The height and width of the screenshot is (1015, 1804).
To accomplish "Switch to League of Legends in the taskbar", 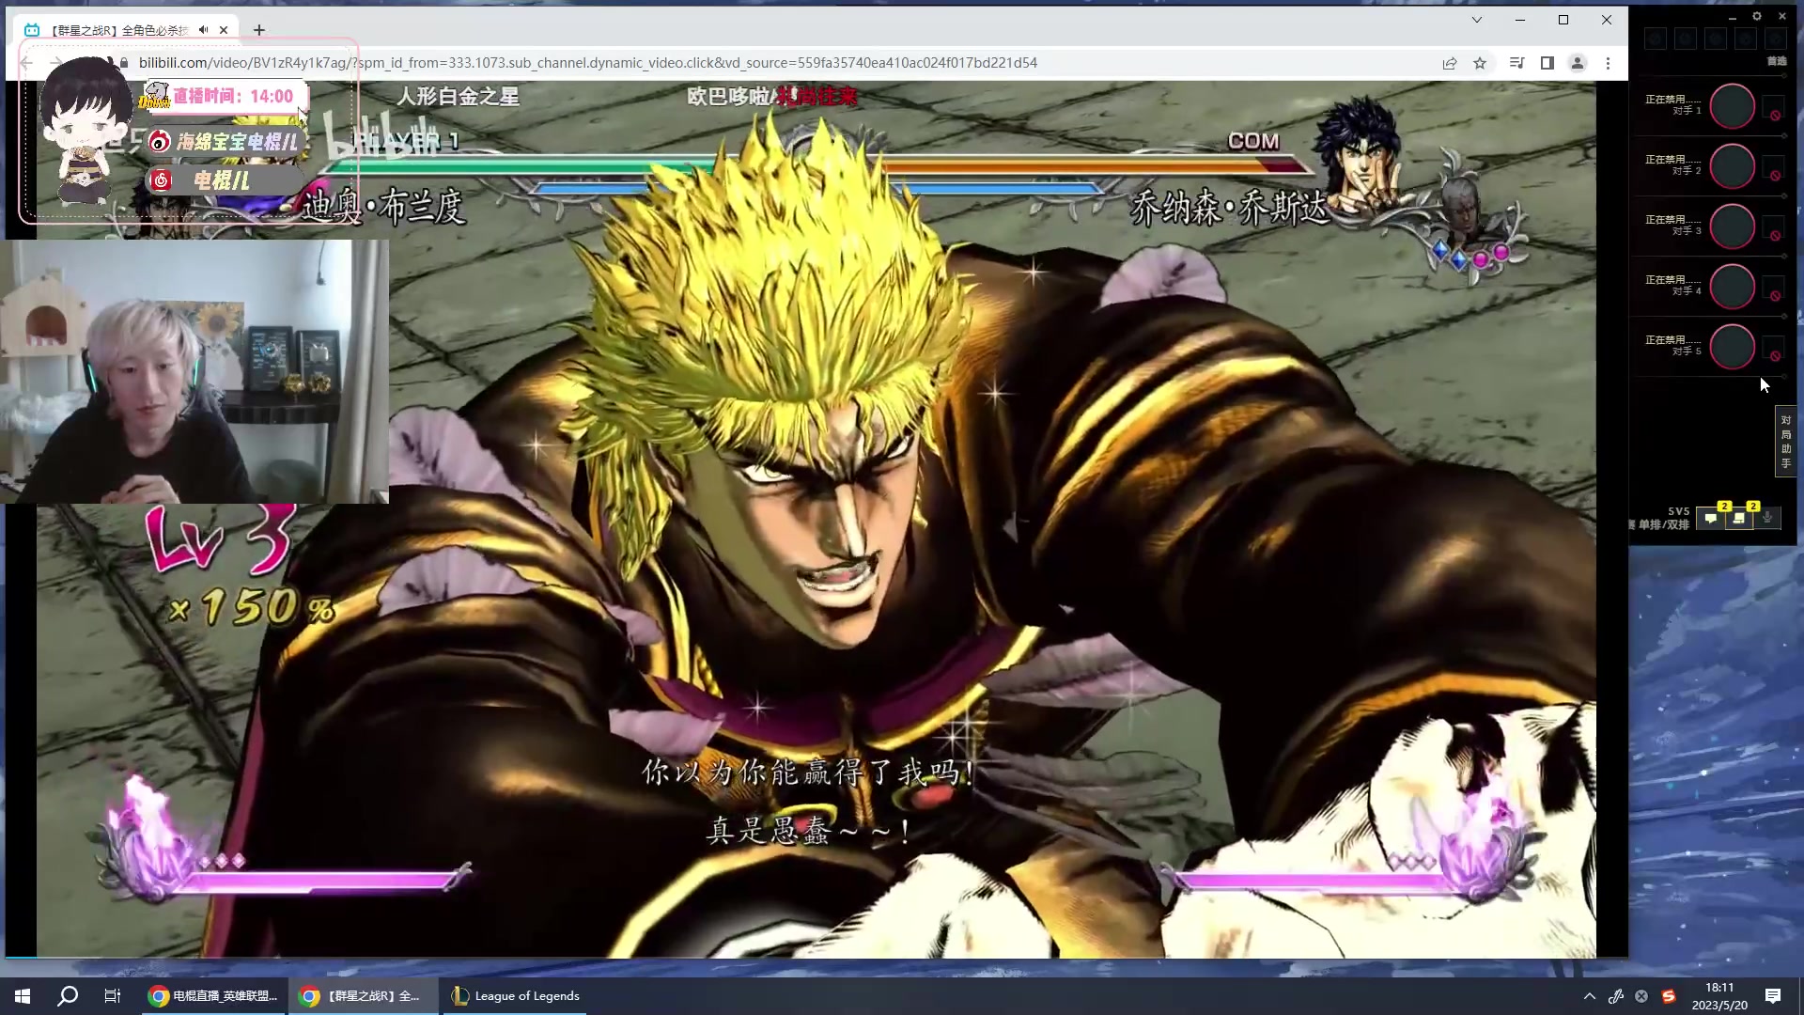I will [515, 996].
